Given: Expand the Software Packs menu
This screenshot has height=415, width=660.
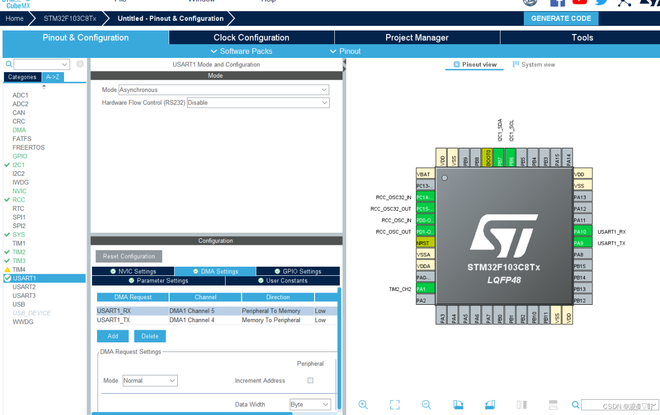Looking at the screenshot, I should 242,51.
